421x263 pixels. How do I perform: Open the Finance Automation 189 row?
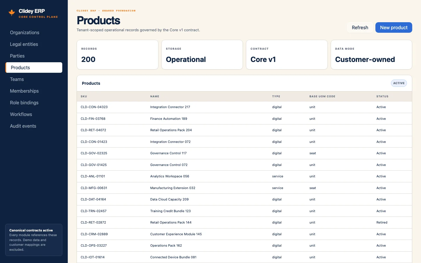[244, 119]
